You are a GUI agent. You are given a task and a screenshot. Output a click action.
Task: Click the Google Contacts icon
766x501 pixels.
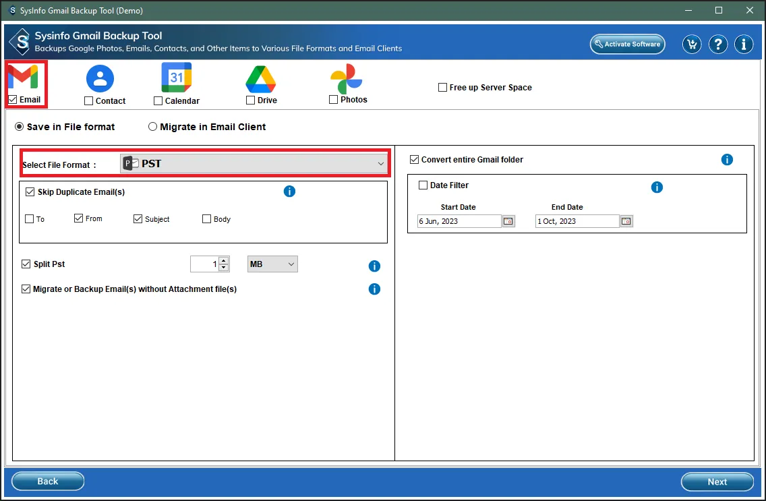click(x=100, y=78)
